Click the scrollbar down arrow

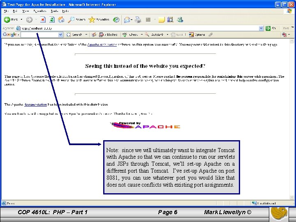click(x=291, y=197)
